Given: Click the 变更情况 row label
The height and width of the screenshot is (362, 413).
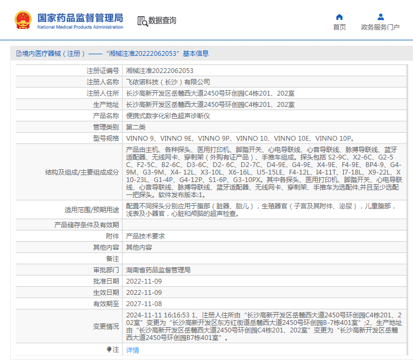Looking at the screenshot, I should click(105, 326).
